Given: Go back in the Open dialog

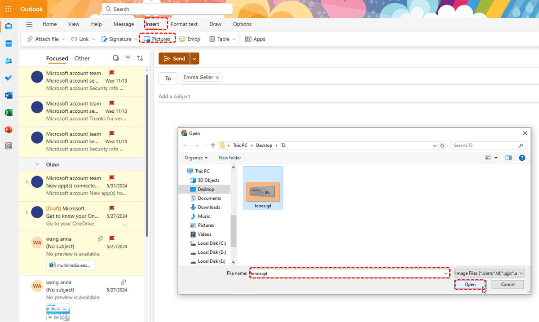Looking at the screenshot, I should click(186, 146).
